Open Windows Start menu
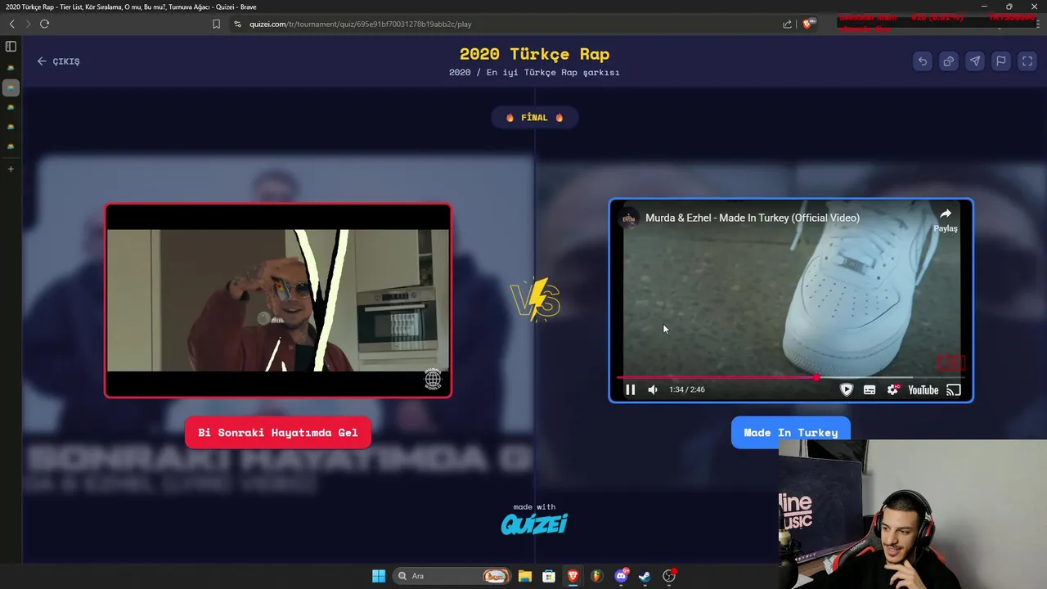Image resolution: width=1047 pixels, height=589 pixels. pos(379,576)
